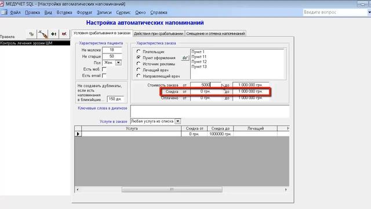
Task: Open the Вид menu
Action: coord(48,13)
